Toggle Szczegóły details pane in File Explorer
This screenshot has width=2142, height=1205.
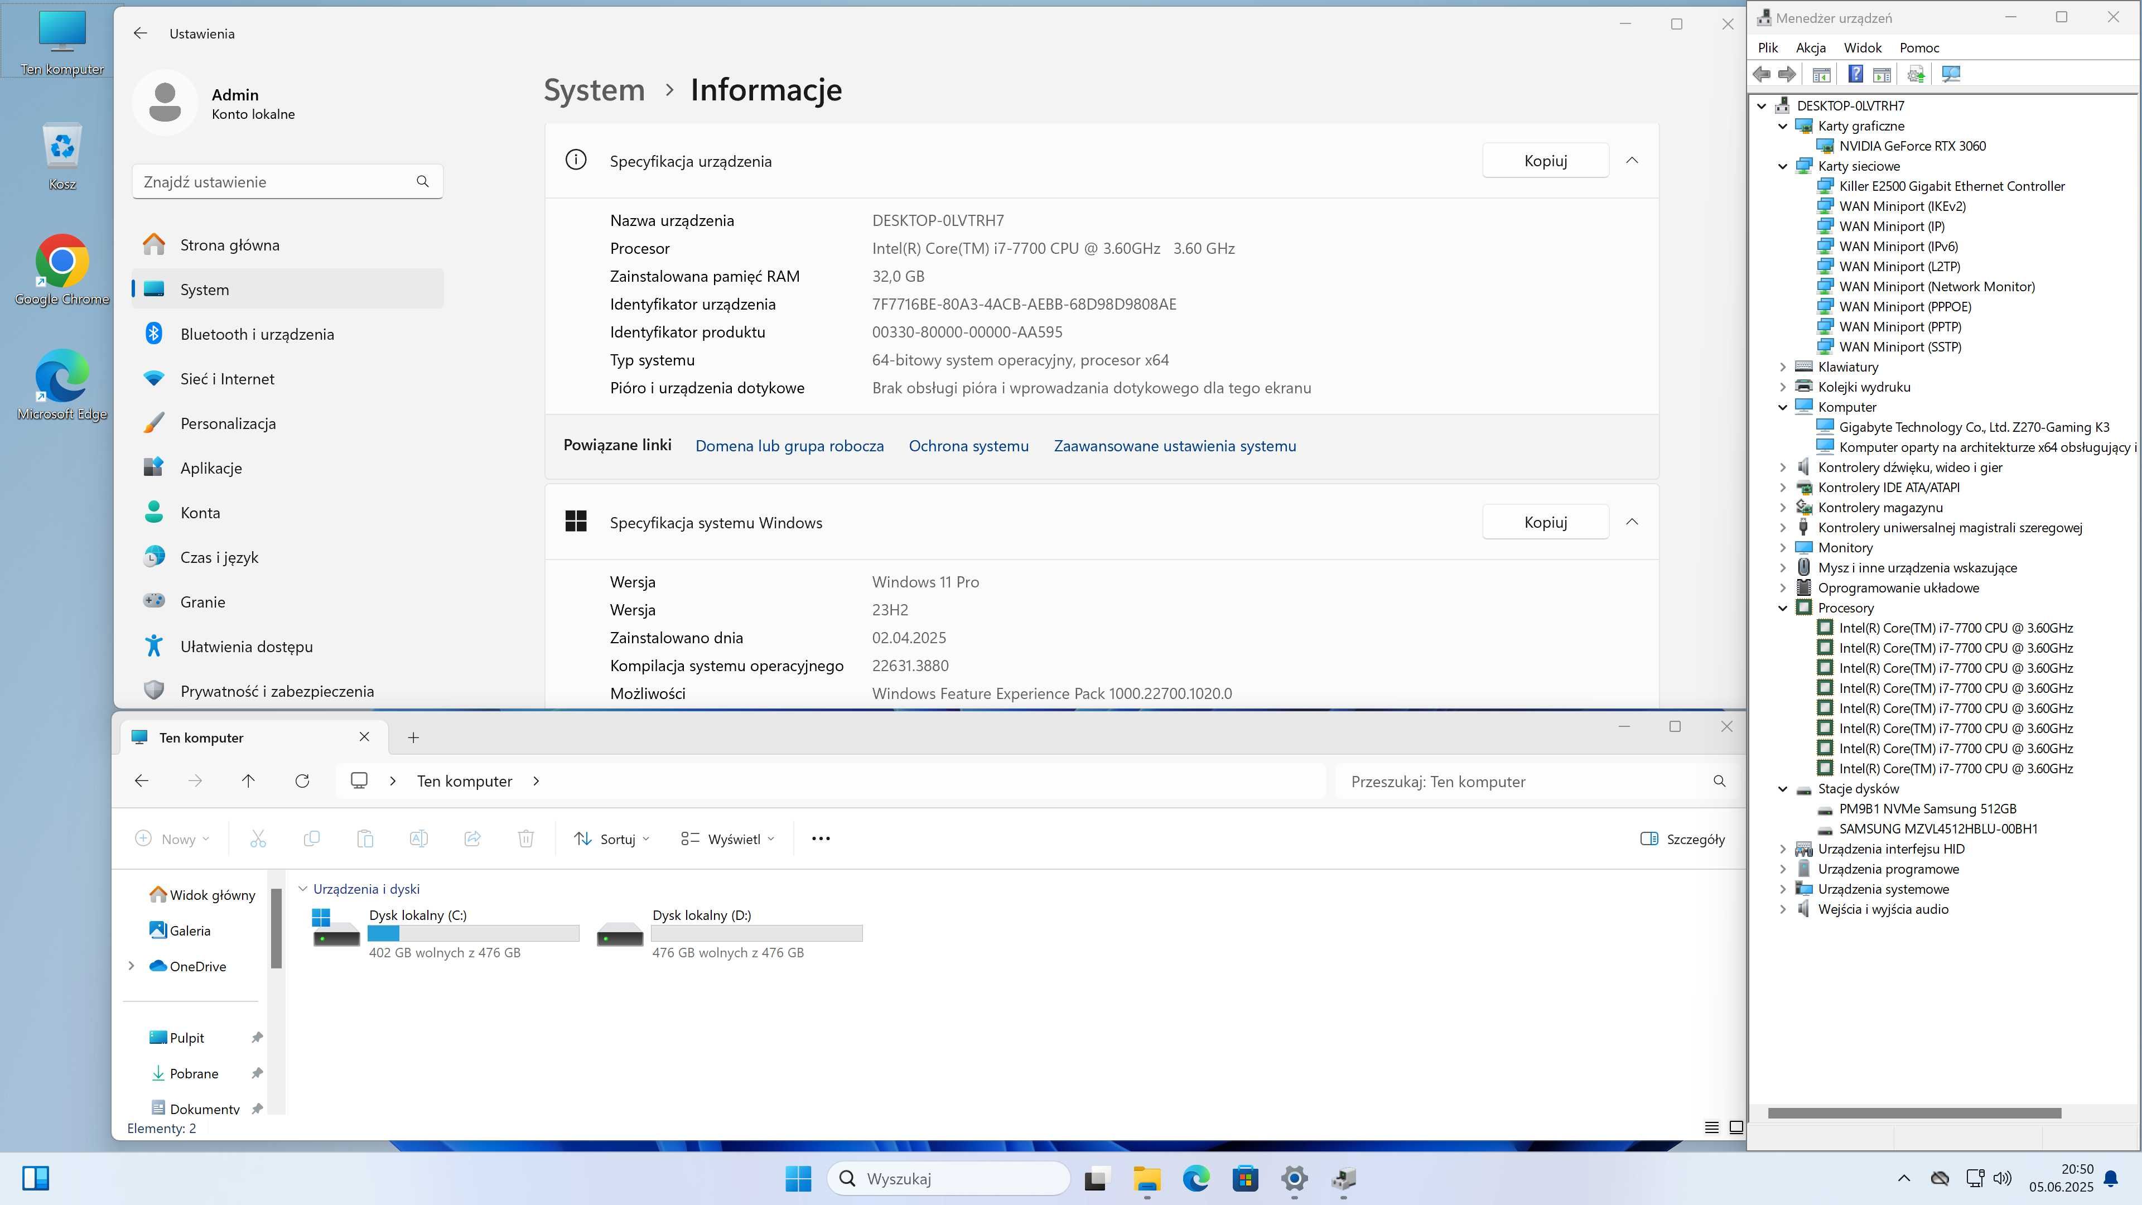click(1683, 839)
